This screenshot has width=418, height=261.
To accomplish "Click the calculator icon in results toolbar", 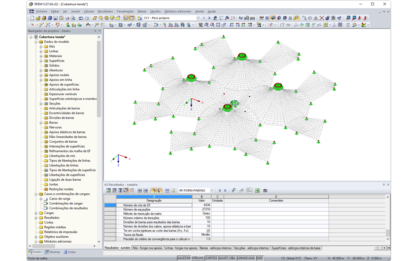I will pyautogui.click(x=265, y=190).
